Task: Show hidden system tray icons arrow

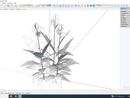Action: click(x=127, y=96)
